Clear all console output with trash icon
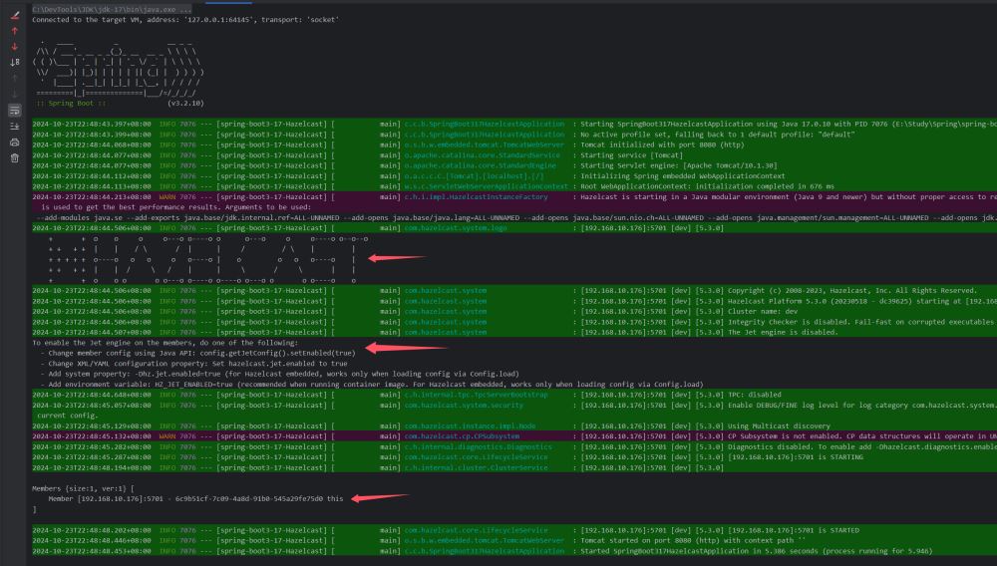Image resolution: width=997 pixels, height=566 pixels. pyautogui.click(x=15, y=158)
